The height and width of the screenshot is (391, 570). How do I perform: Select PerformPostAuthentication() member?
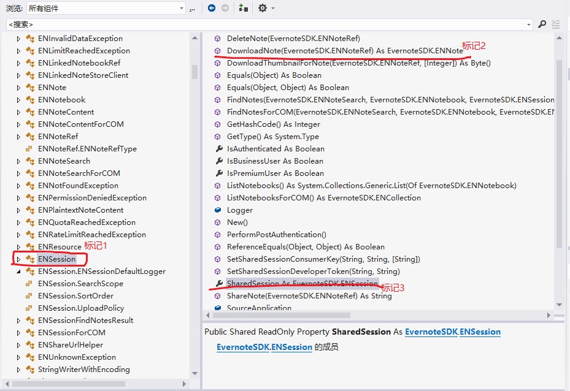point(277,235)
